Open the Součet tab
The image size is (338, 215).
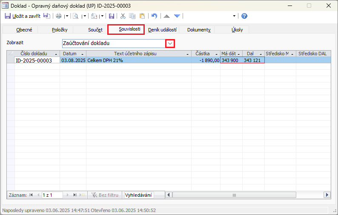pyautogui.click(x=95, y=30)
